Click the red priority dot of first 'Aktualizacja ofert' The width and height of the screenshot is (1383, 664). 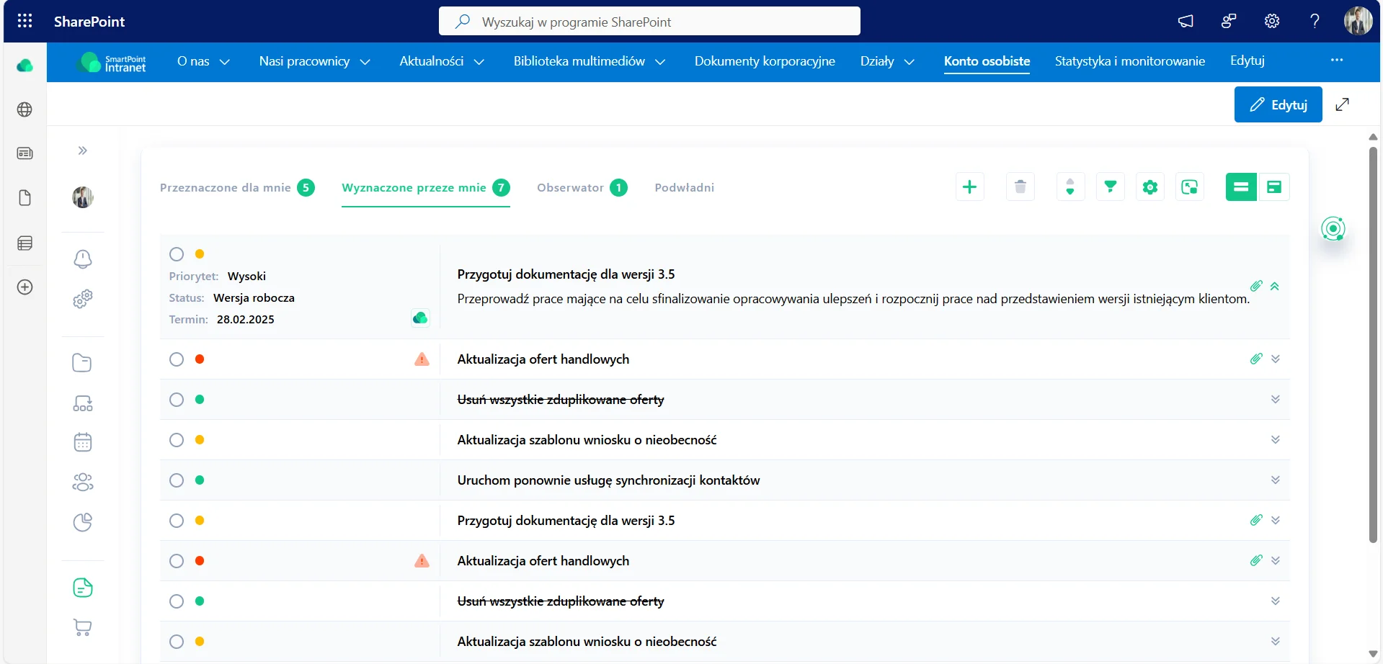coord(200,359)
